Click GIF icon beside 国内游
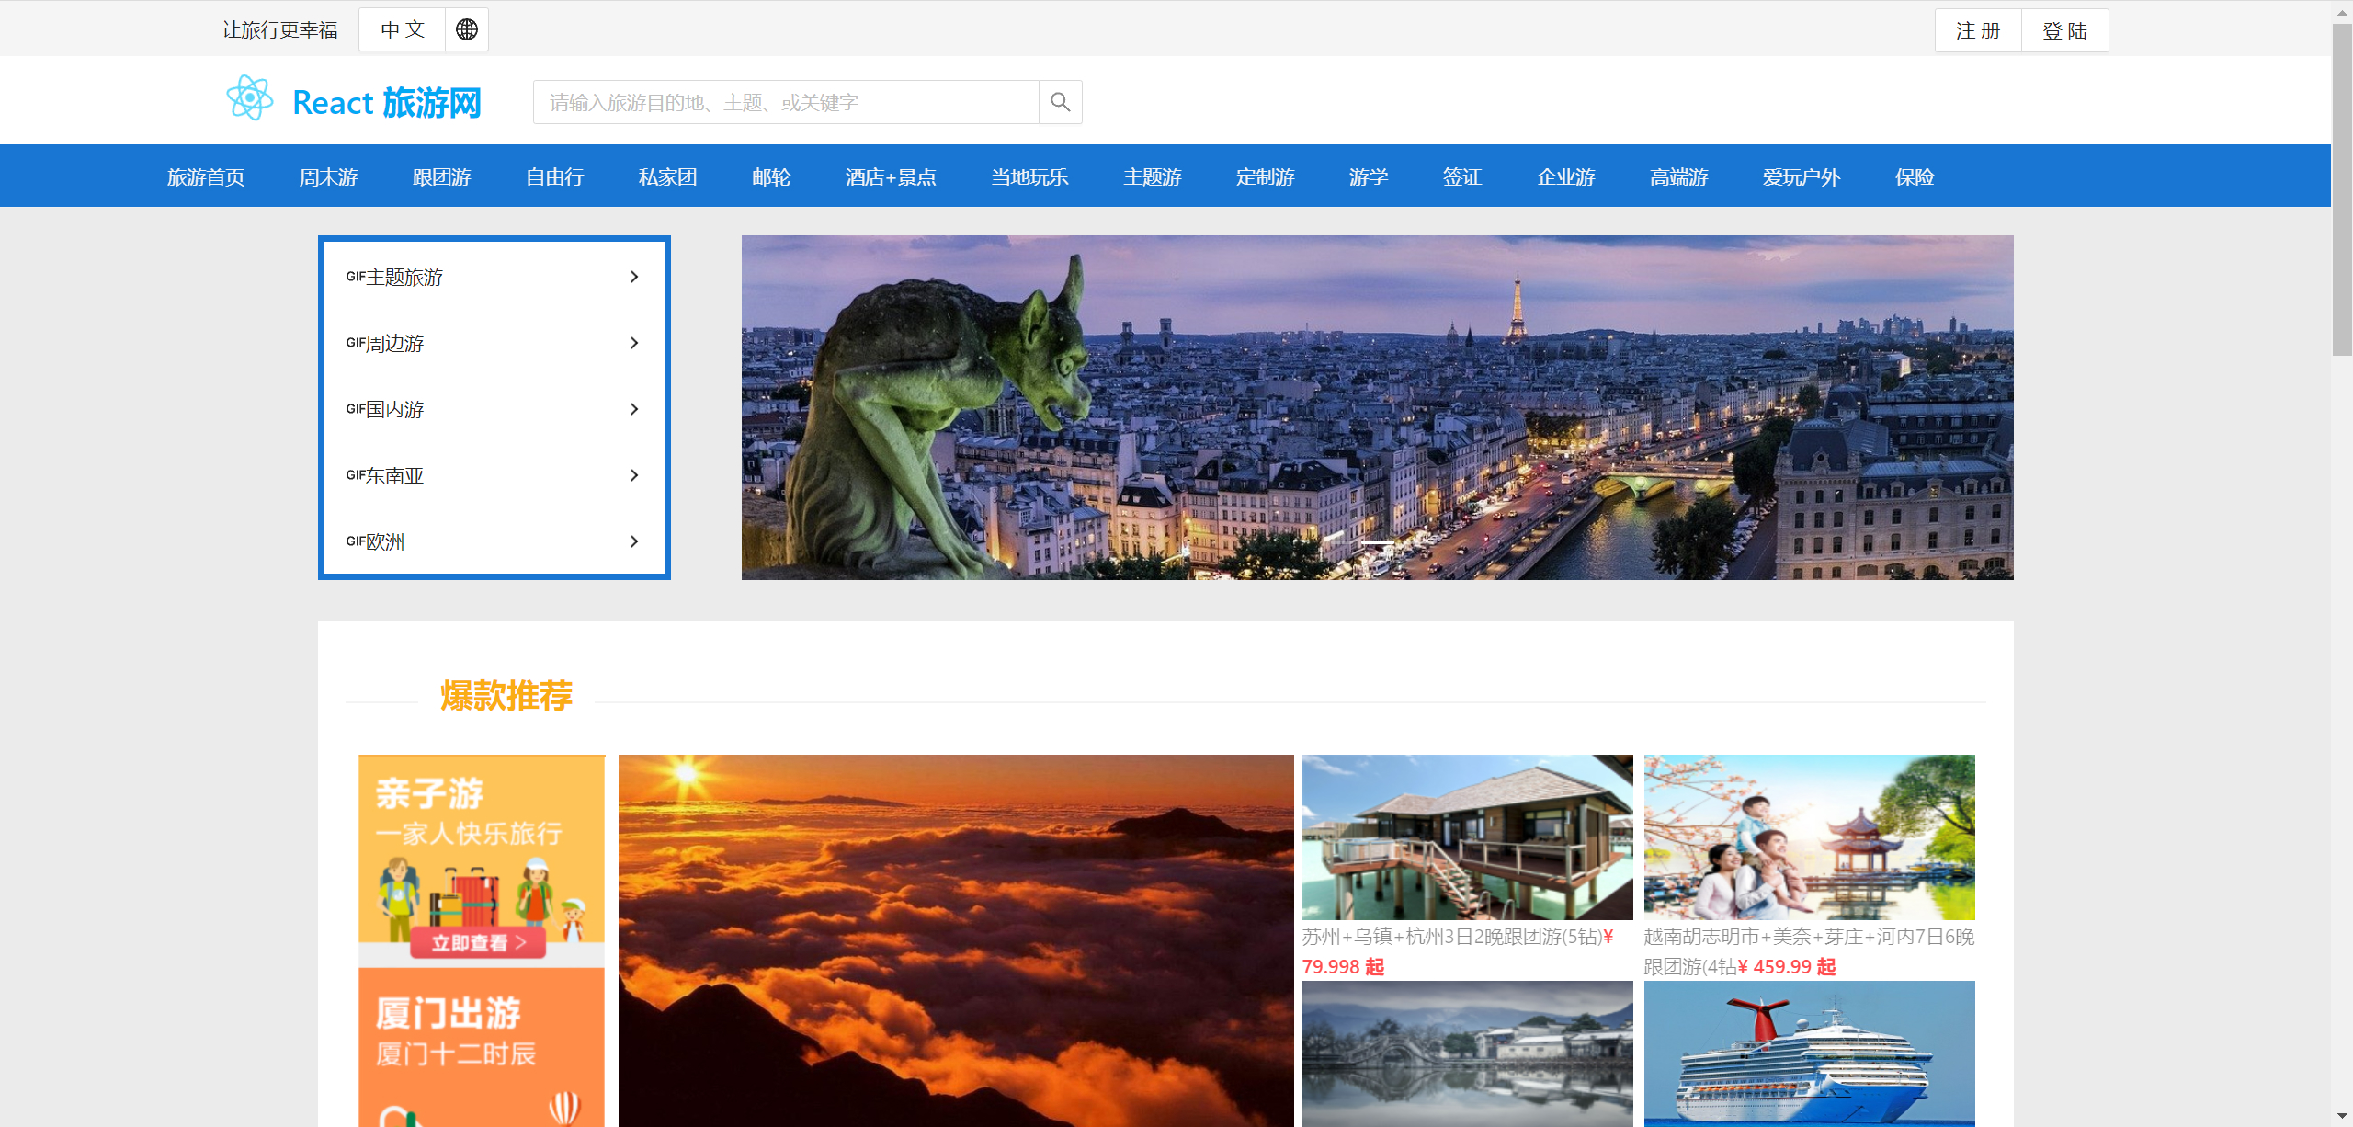Screen dimensions: 2353x1127 pyautogui.click(x=356, y=409)
